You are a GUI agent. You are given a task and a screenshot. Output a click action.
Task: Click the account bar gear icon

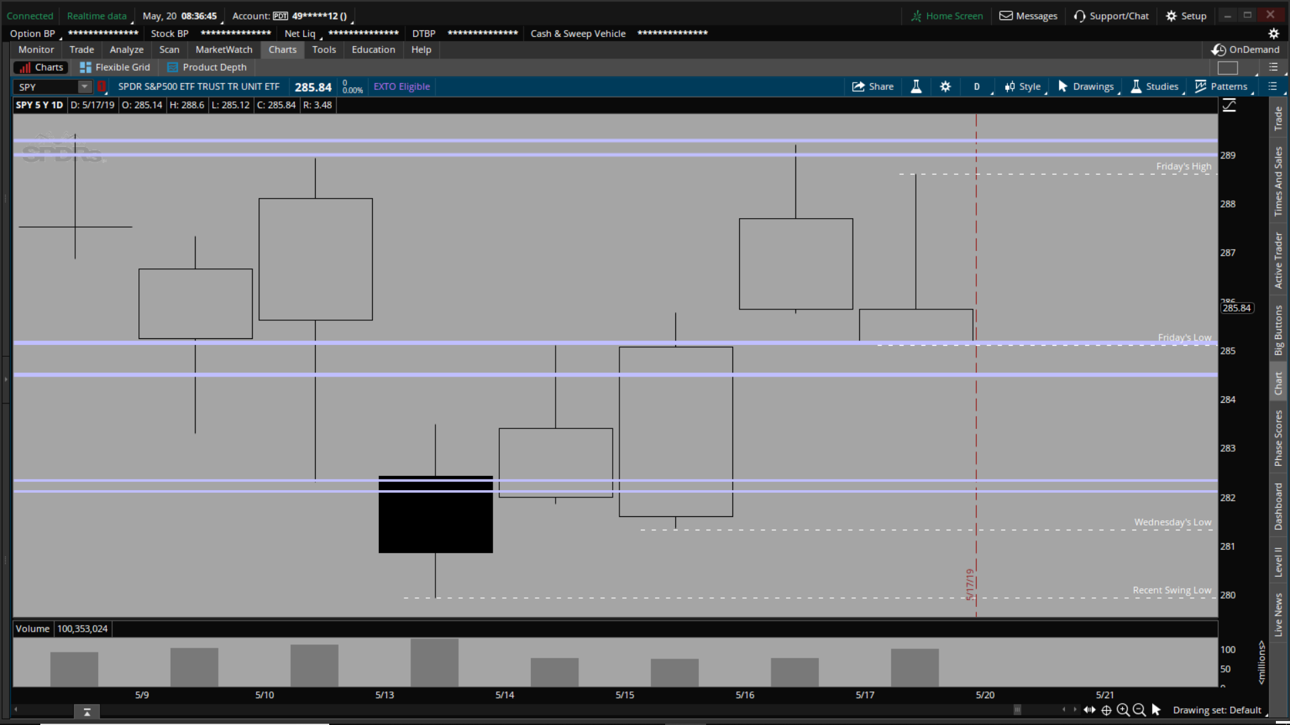coord(1273,34)
